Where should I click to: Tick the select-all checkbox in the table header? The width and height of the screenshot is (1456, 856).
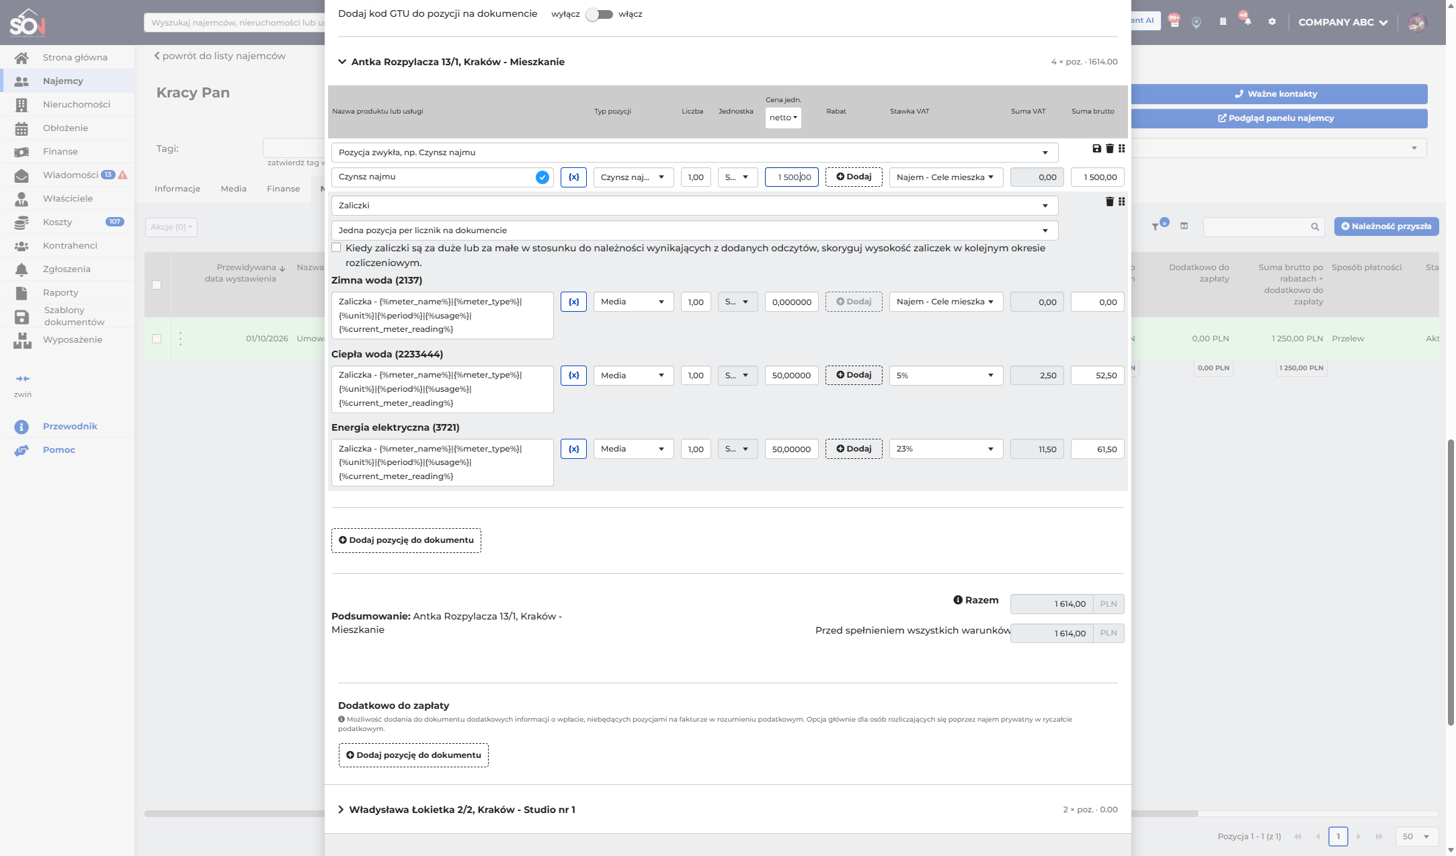(x=157, y=285)
